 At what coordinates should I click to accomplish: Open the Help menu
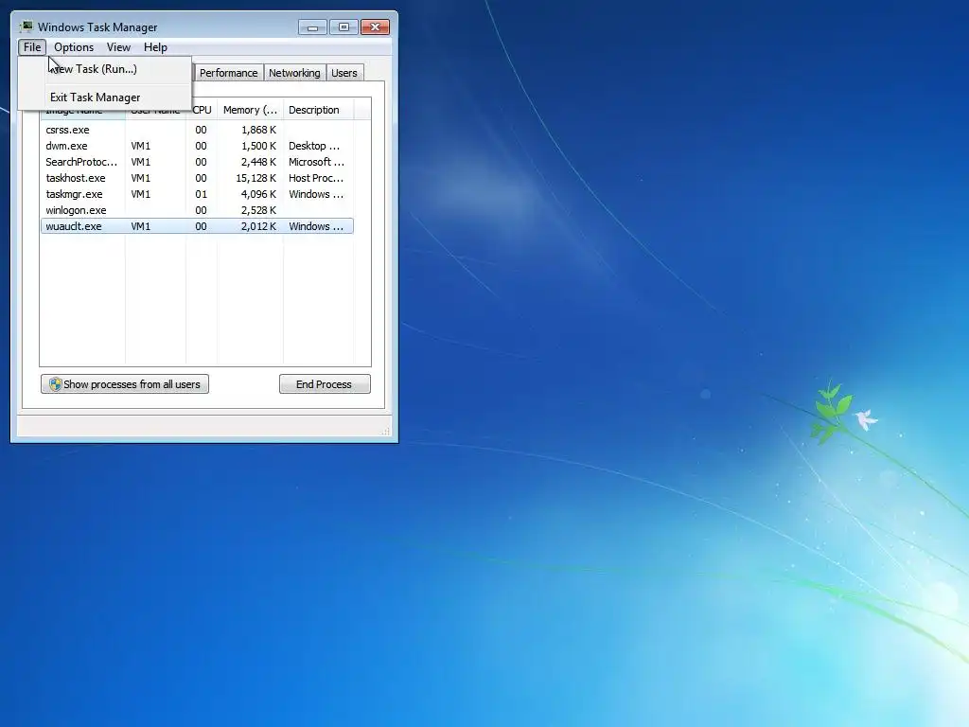(155, 47)
